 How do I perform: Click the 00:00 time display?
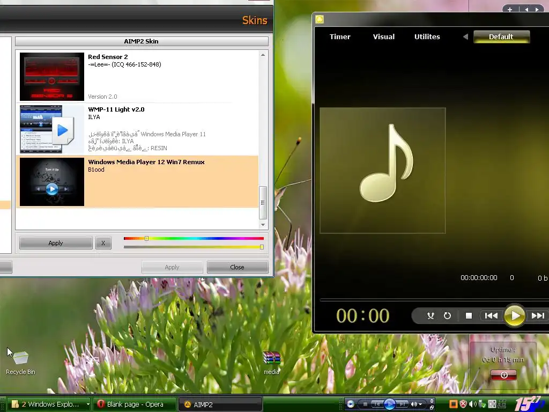pos(363,315)
